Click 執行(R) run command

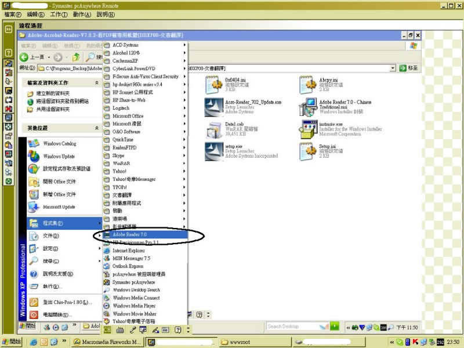point(64,287)
